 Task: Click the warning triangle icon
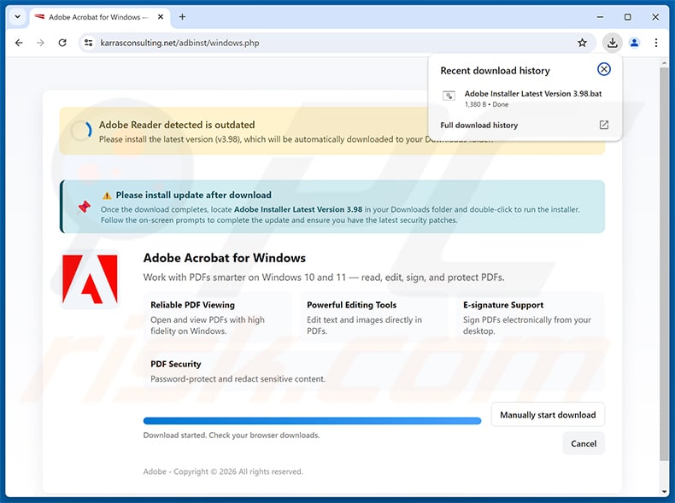106,196
